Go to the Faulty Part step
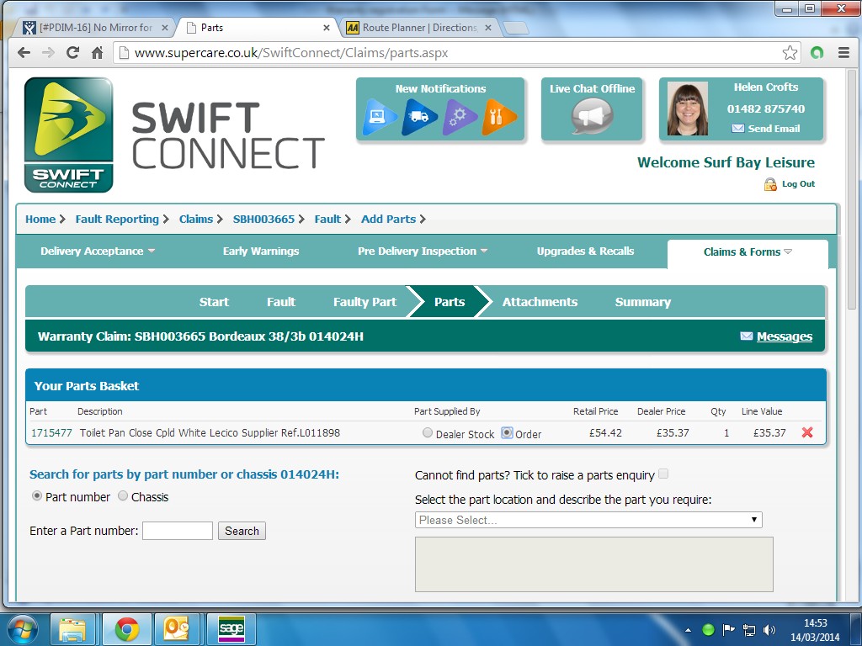 point(364,302)
